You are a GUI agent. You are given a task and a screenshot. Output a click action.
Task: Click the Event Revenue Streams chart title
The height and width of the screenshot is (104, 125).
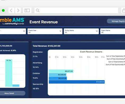click(x=91, y=52)
